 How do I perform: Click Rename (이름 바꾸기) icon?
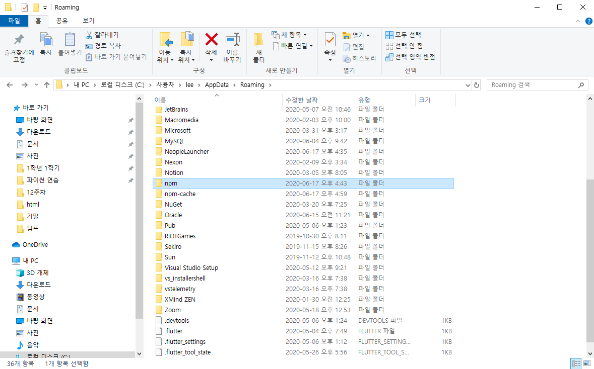[x=232, y=39]
